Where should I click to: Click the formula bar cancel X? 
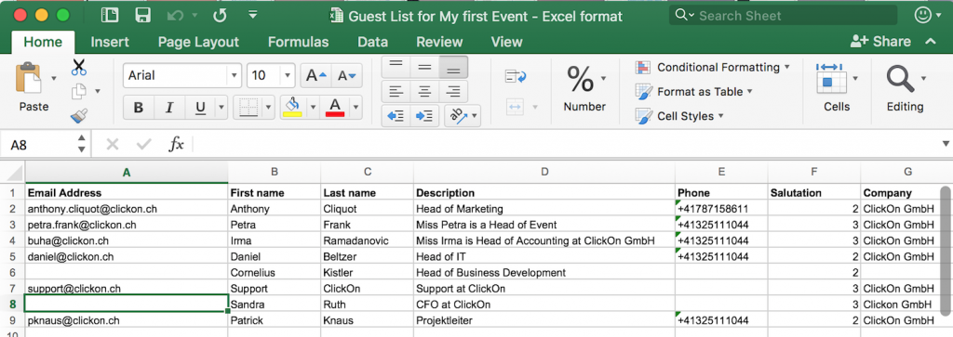click(x=113, y=144)
